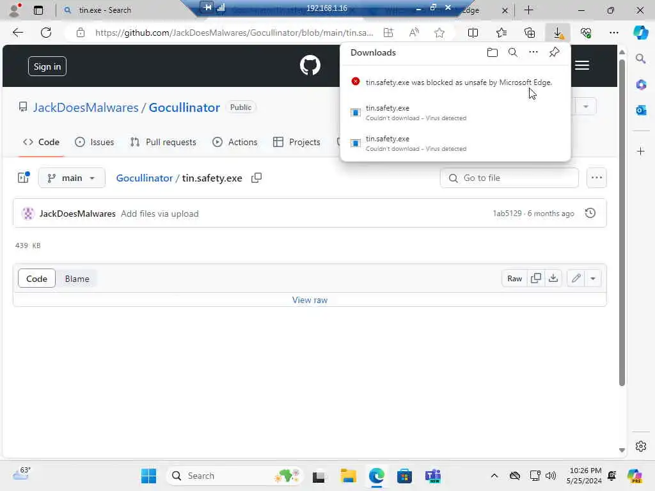Open the Pull requests tab
The height and width of the screenshot is (491, 655).
[x=163, y=143]
